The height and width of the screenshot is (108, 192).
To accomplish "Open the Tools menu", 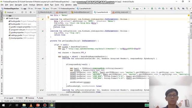I will 57,5.
